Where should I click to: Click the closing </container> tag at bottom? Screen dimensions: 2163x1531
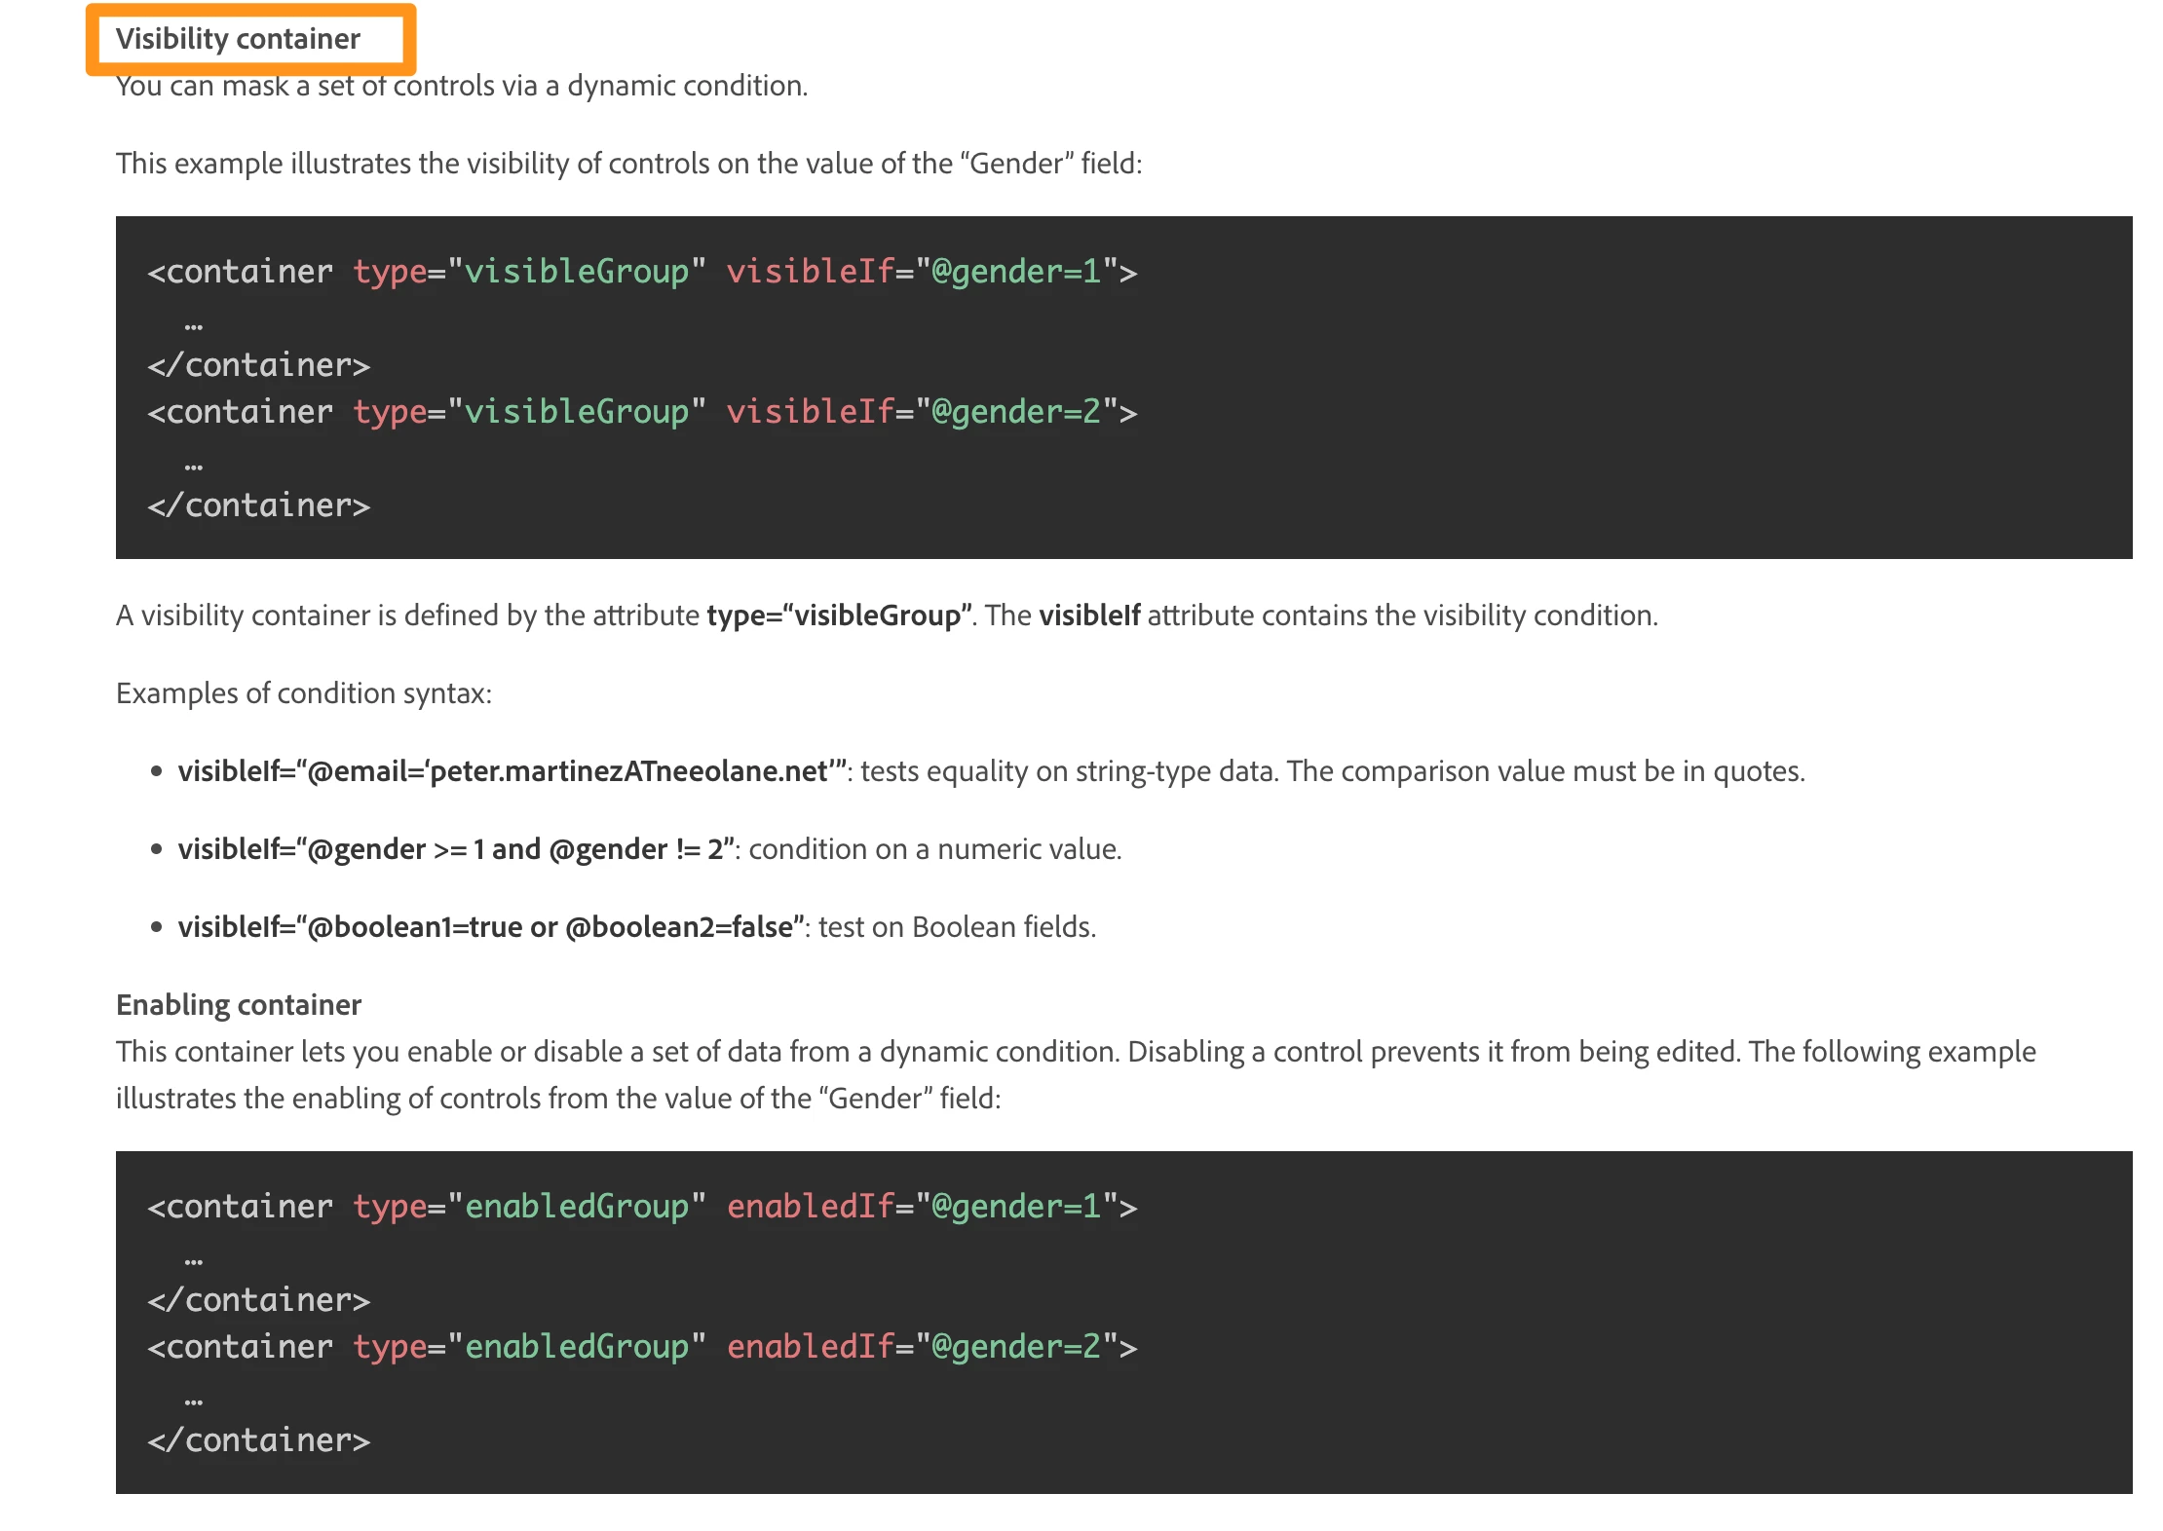[258, 1440]
